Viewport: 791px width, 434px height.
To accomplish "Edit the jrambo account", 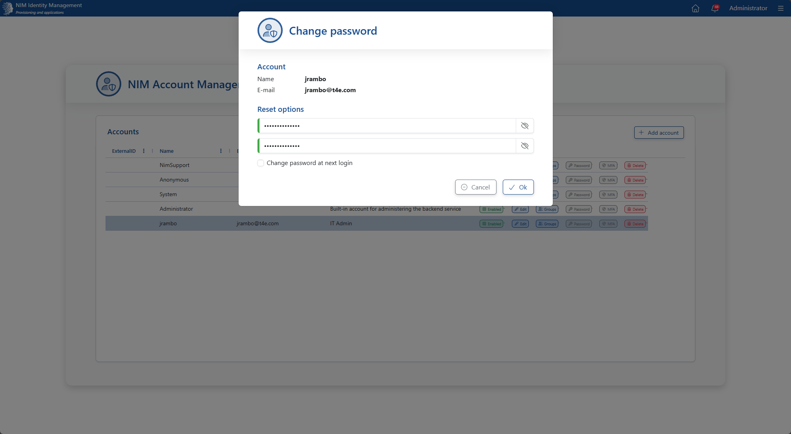I will (x=520, y=224).
